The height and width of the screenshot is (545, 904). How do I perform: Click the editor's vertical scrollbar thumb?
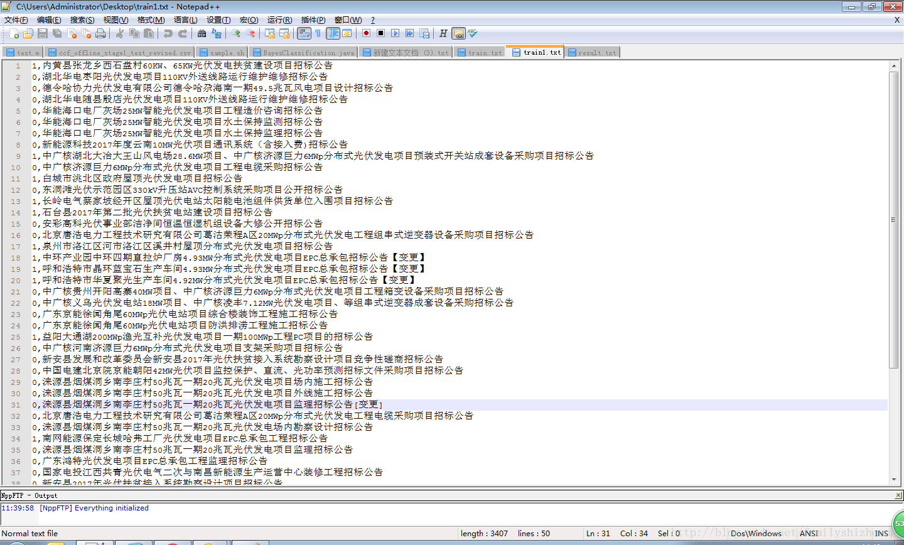tap(894, 220)
